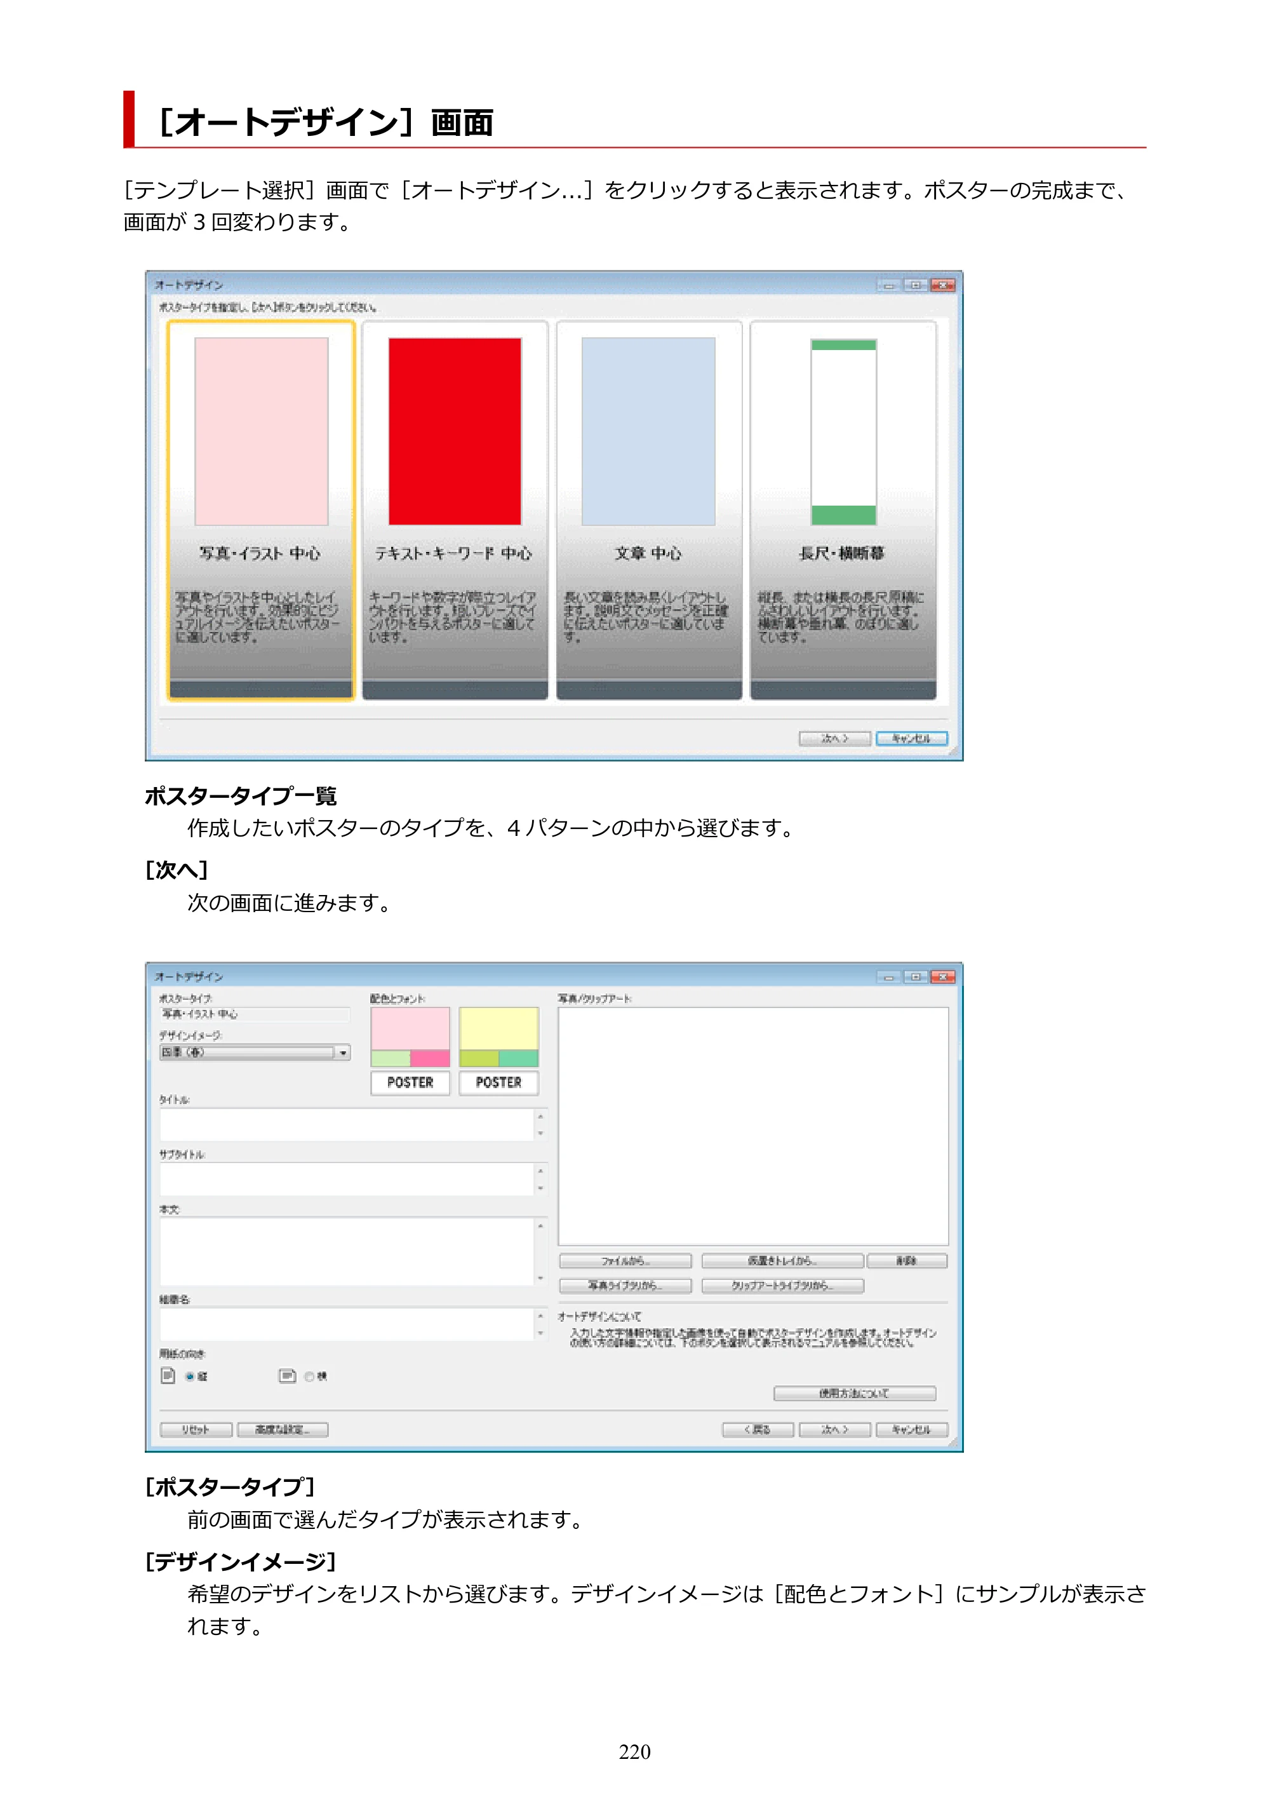Open 高度な設定... button

click(x=283, y=1430)
